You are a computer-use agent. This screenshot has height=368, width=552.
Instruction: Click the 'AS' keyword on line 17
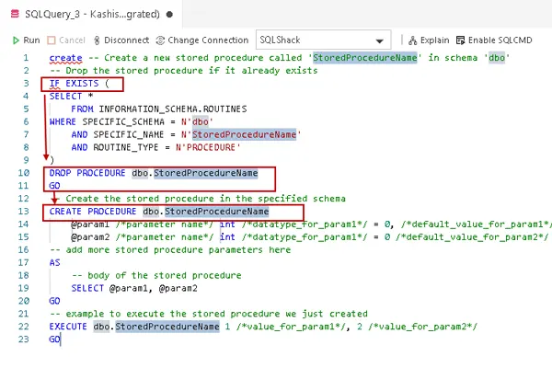coord(54,262)
